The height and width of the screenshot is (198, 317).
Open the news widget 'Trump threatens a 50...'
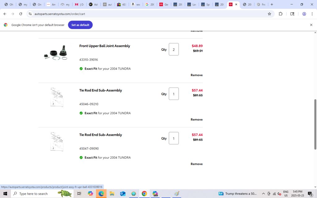[237, 194]
